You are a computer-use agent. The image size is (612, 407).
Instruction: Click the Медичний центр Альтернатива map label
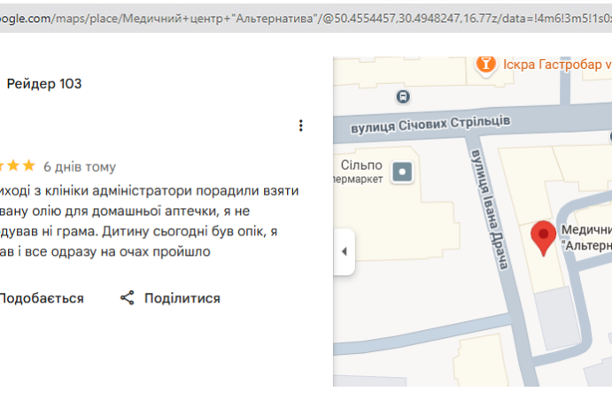coord(585,236)
